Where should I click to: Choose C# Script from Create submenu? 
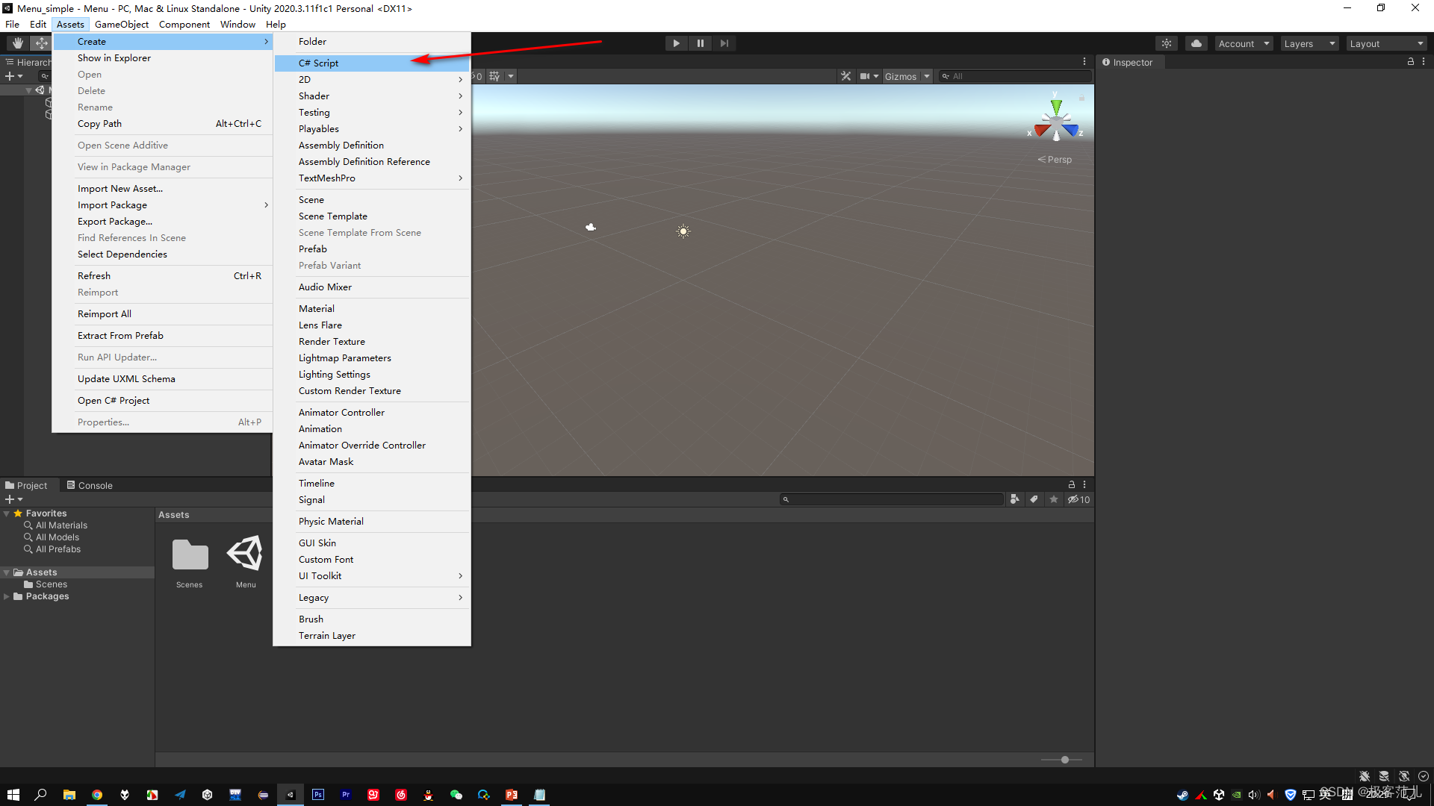[x=372, y=63]
